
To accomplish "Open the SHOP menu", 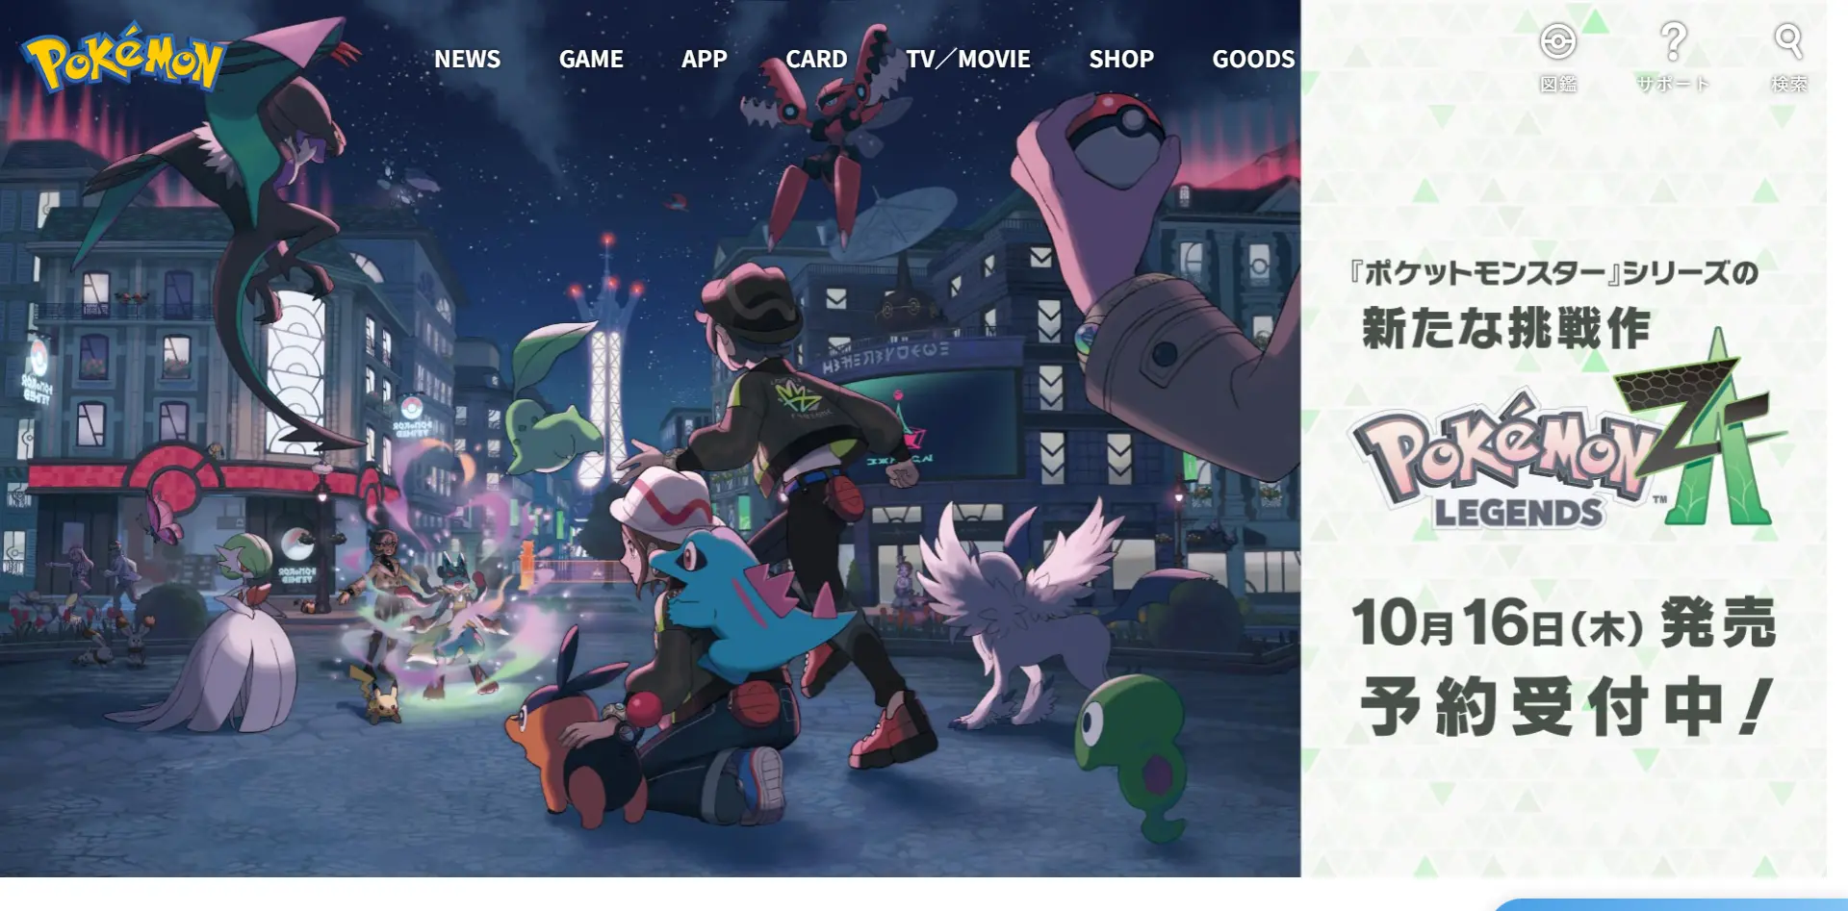I will 1121,59.
